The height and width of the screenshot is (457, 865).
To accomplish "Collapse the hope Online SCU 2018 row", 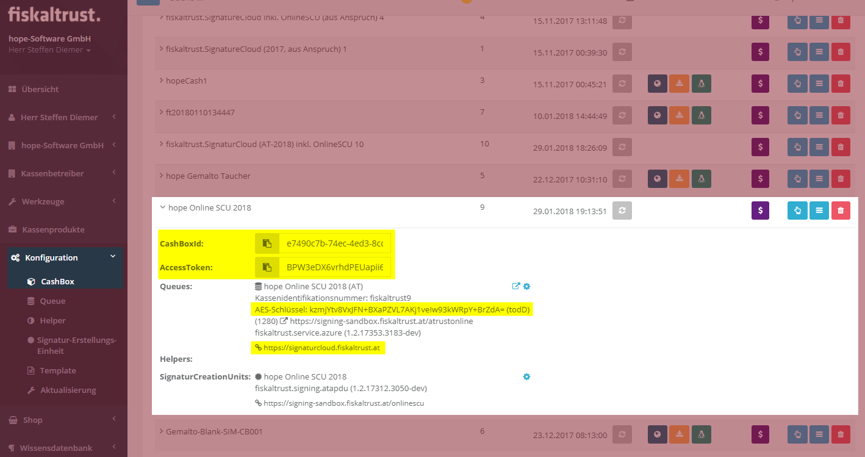I will 162,207.
